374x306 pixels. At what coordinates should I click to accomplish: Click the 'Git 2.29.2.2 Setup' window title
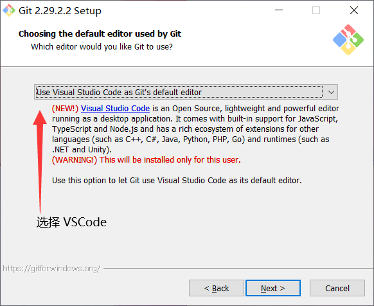coord(60,11)
